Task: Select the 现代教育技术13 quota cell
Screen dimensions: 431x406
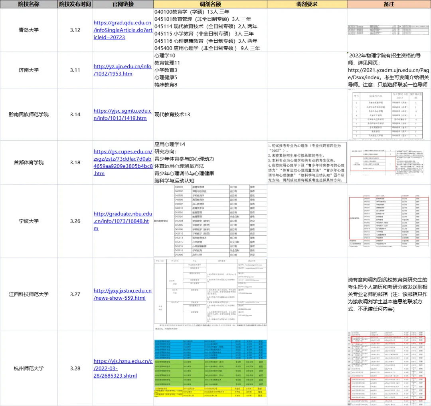Action: pyautogui.click(x=210, y=115)
